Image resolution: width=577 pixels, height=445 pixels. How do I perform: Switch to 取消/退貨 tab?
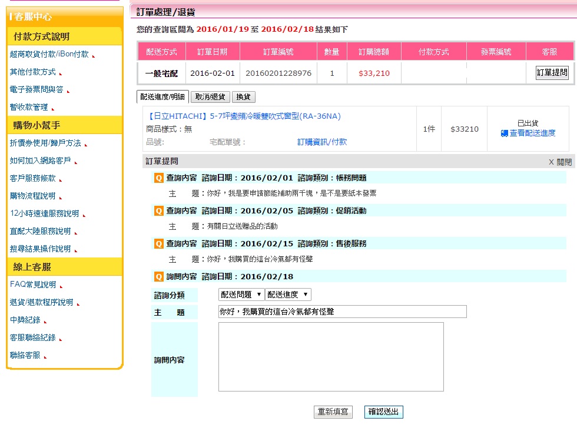210,97
